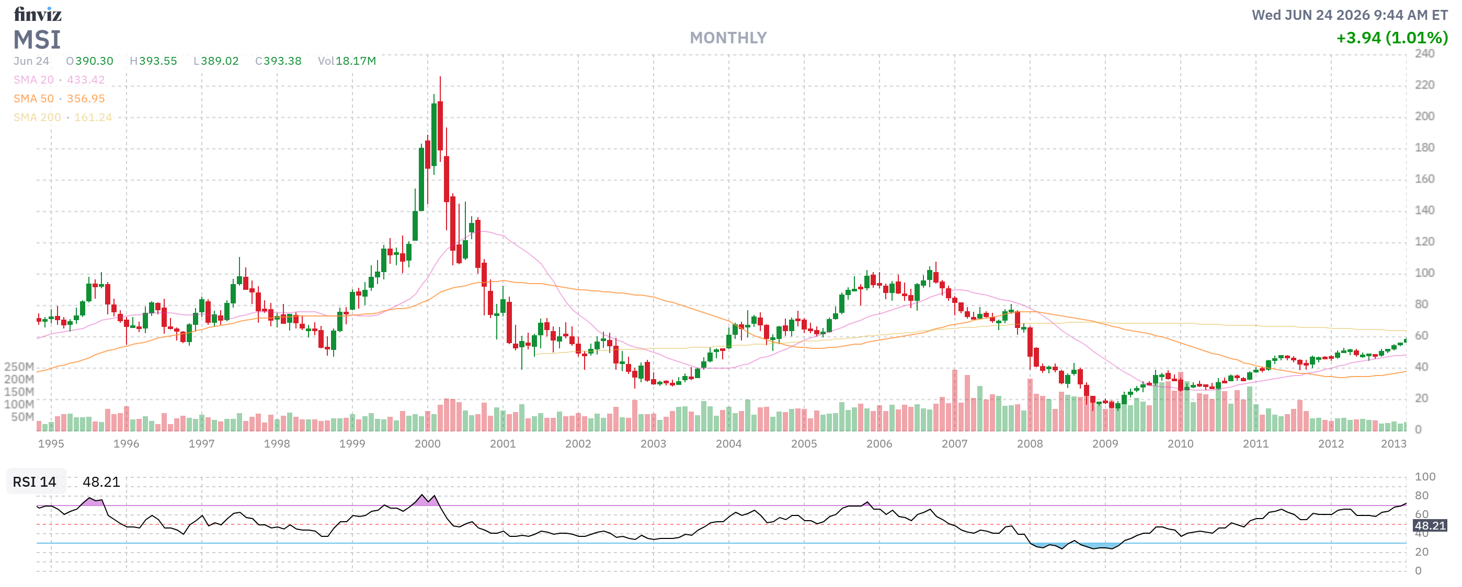Click the 1996 year axis label

(126, 444)
